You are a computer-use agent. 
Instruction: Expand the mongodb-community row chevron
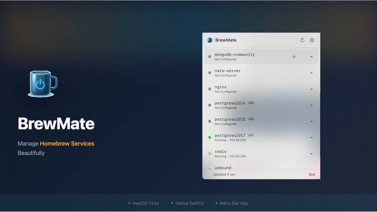[x=311, y=57]
